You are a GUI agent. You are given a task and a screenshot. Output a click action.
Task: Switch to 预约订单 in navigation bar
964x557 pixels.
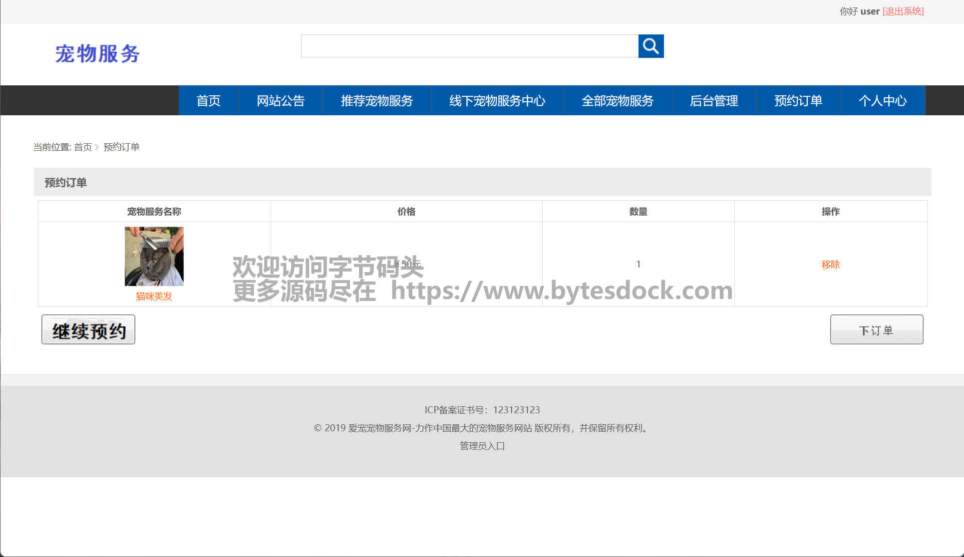(x=798, y=101)
